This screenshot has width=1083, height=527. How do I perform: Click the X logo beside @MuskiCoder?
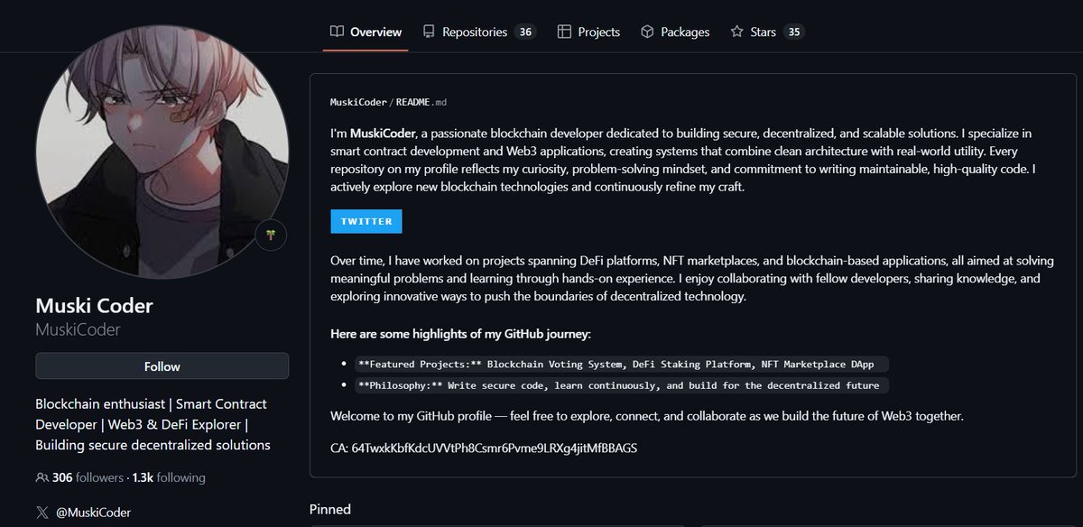42,512
